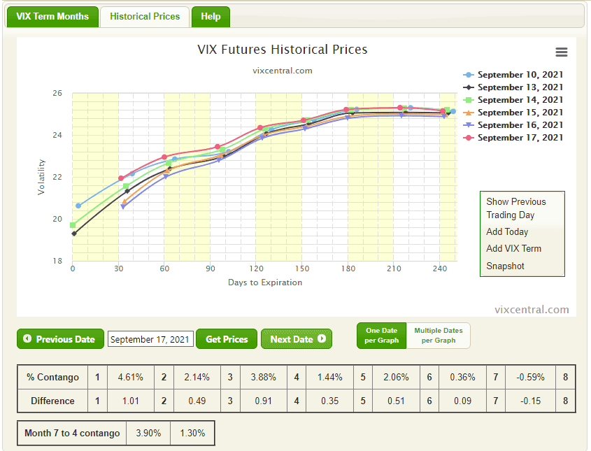Viewport: 591px width, 451px height.
Task: Open the chart hamburger context menu
Action: 561,52
